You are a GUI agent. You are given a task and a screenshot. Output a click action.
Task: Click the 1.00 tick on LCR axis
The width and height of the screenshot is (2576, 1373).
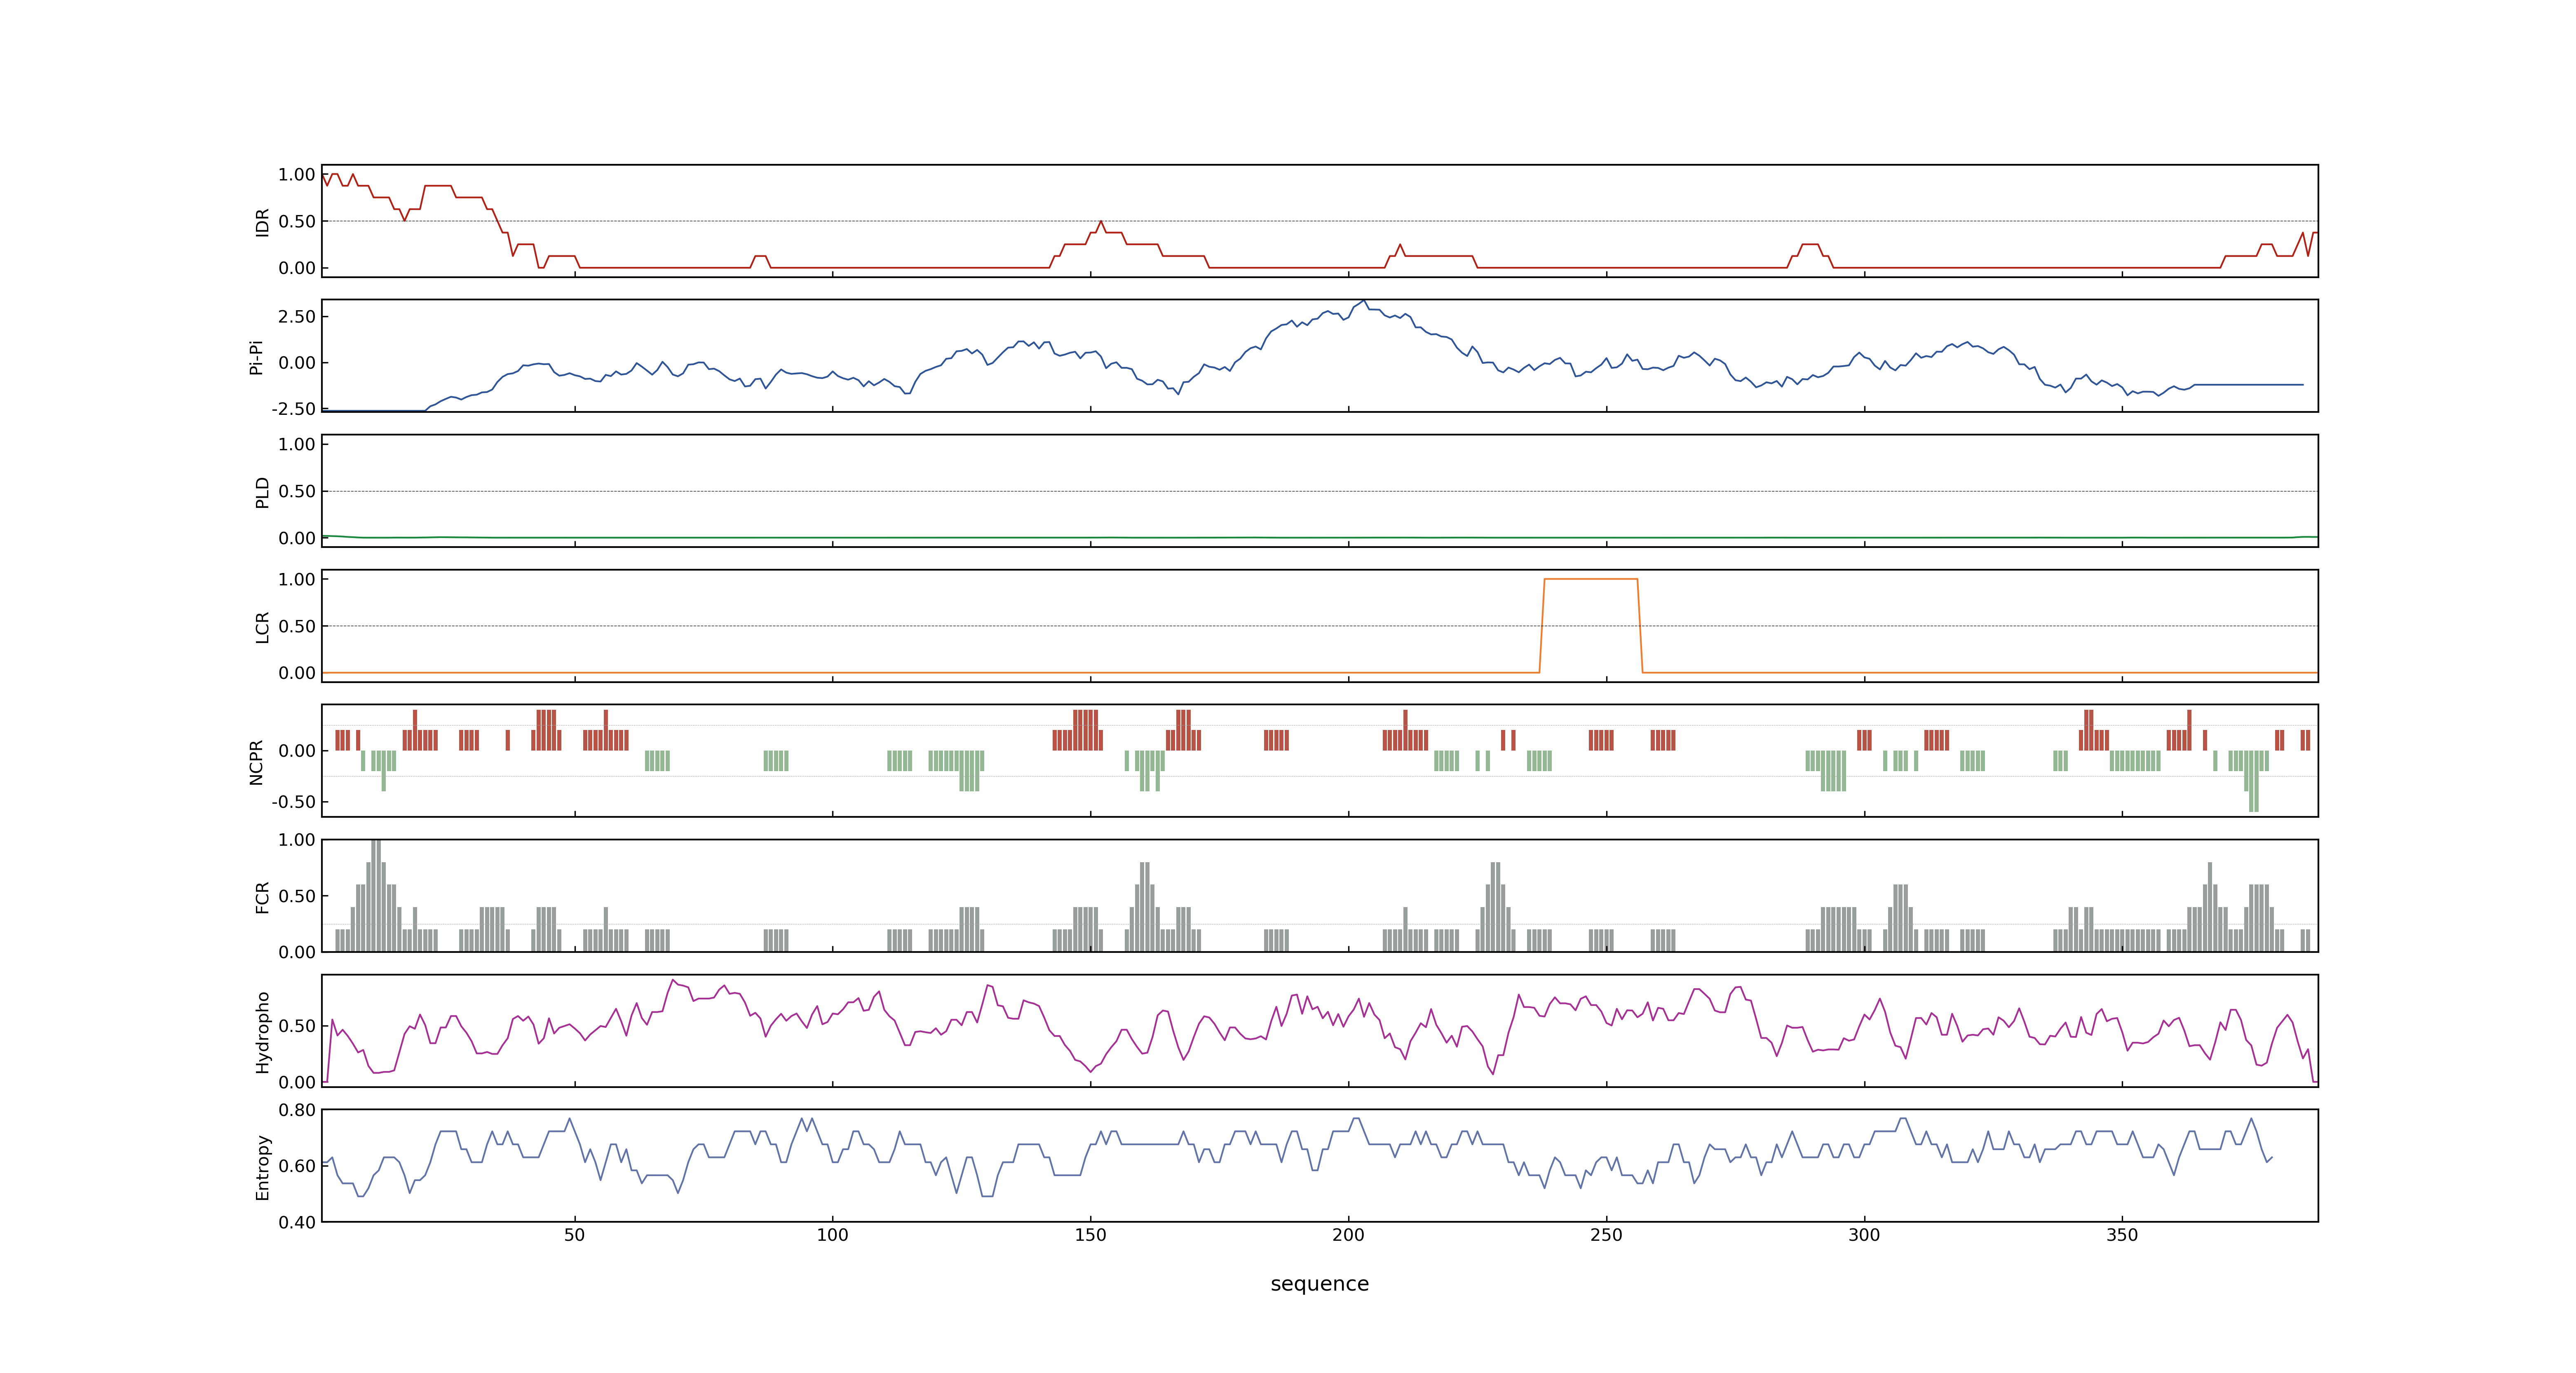coord(297,580)
